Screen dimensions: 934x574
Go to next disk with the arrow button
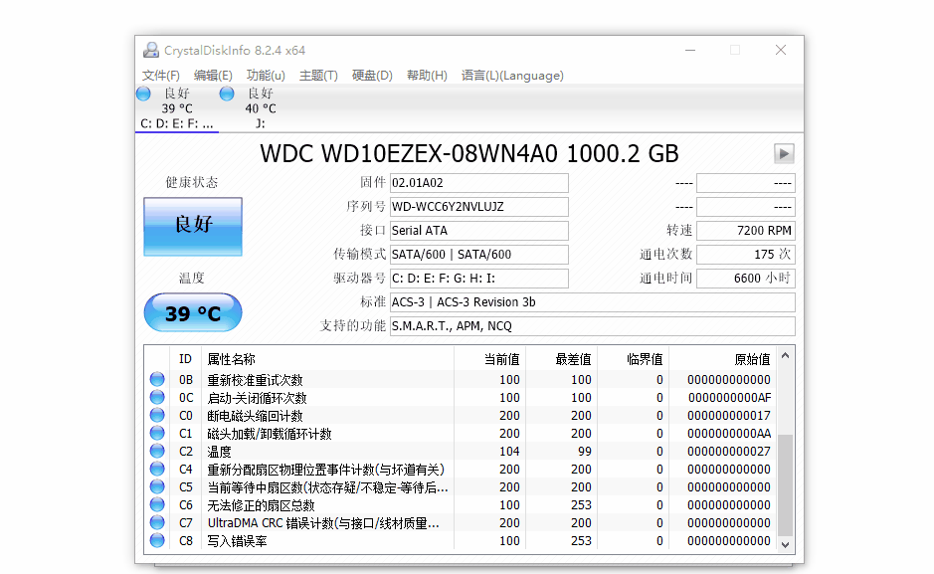pyautogui.click(x=784, y=153)
